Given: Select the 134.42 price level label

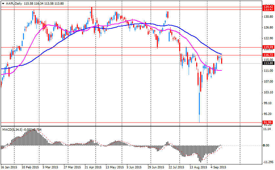Looking at the screenshot, I should tap(268, 7).
